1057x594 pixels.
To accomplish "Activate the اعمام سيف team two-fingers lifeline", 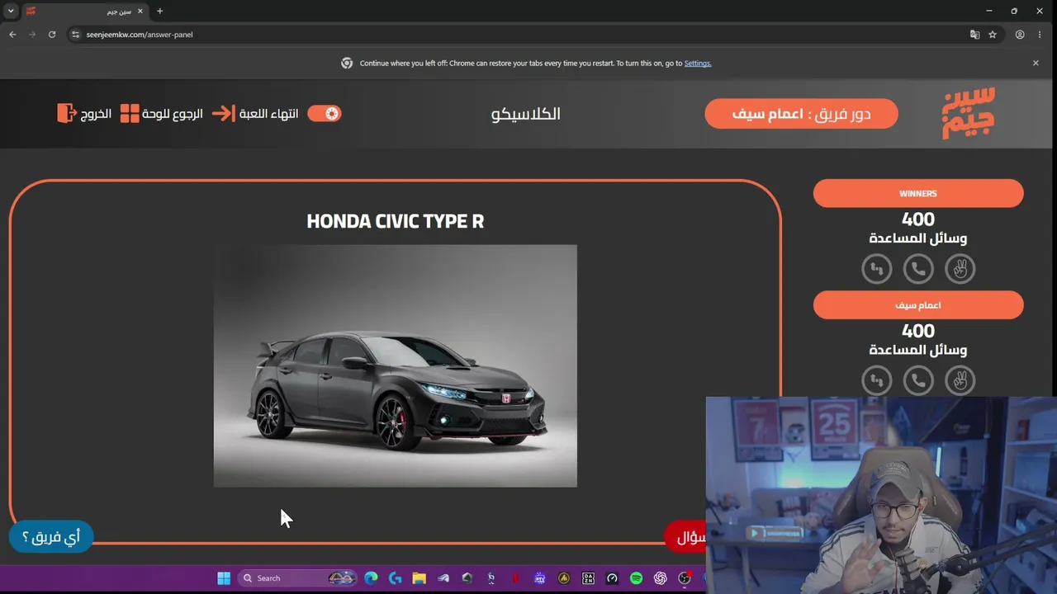I will (960, 380).
